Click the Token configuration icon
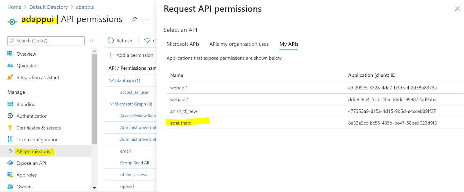This screenshot has height=192, width=464. coord(10,140)
